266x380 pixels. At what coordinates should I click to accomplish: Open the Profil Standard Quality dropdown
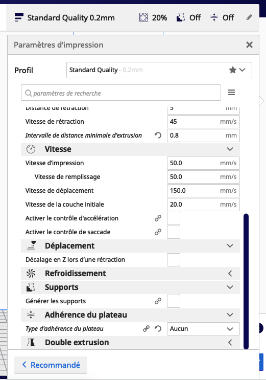(x=159, y=70)
